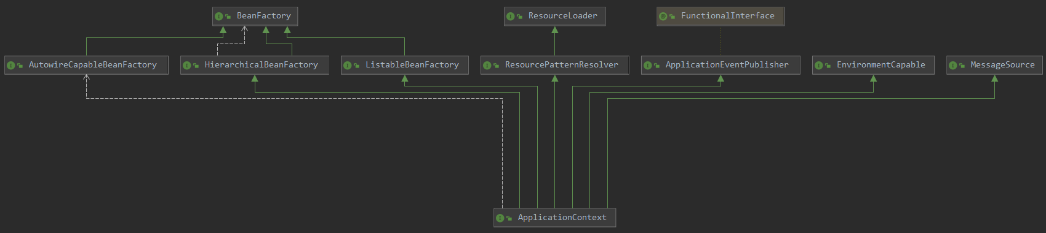Click the interface icon beside ListableBeanFactory
This screenshot has height=233, width=1046.
[348, 66]
